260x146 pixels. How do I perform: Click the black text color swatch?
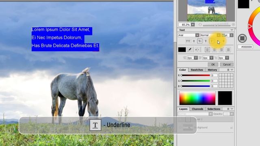point(182,49)
